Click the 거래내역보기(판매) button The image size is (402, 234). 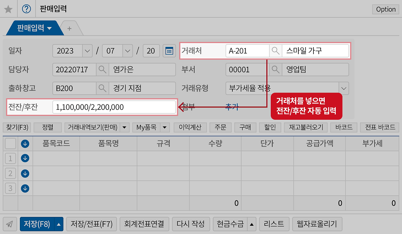point(93,127)
